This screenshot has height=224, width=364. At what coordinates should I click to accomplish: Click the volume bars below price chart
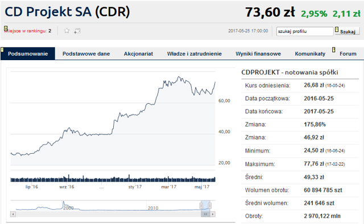click(113, 179)
